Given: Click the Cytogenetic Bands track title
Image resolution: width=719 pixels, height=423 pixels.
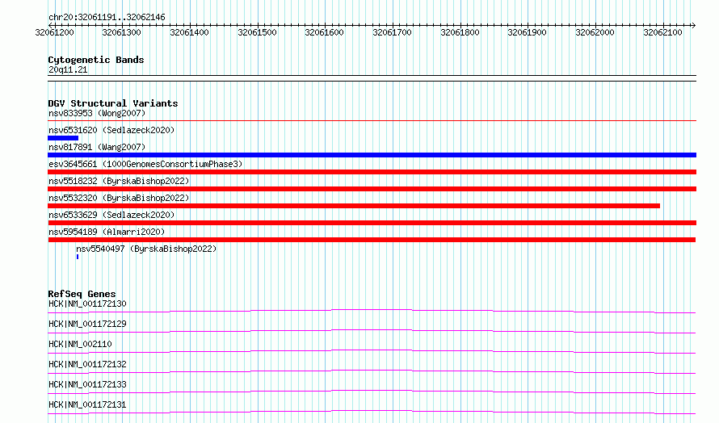Looking at the screenshot, I should click(x=96, y=60).
